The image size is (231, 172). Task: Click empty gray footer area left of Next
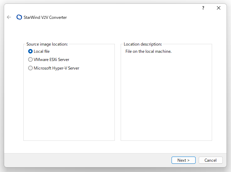88,160
